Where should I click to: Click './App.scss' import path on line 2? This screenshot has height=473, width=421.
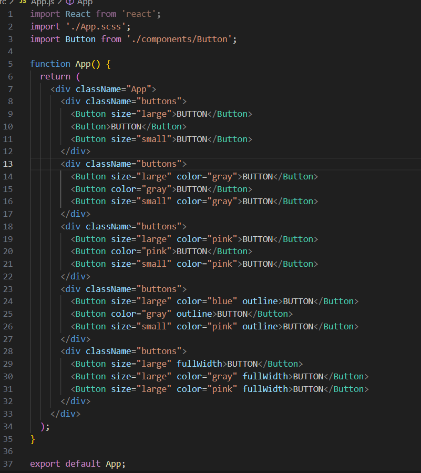point(96,26)
